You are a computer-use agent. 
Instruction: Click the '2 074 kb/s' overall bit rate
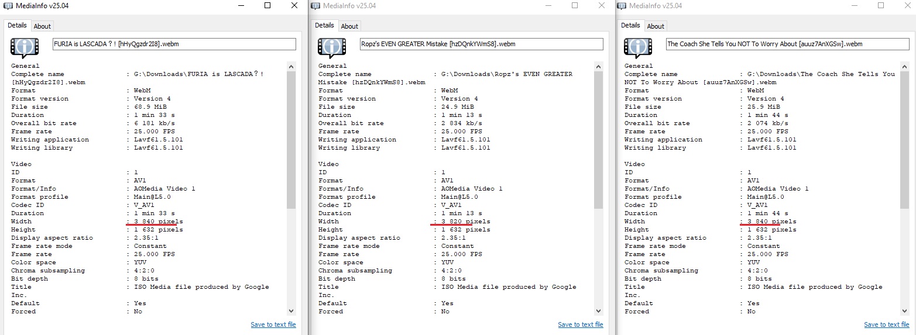click(x=768, y=123)
